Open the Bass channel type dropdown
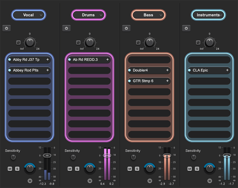The image size is (238, 188). 148,15
